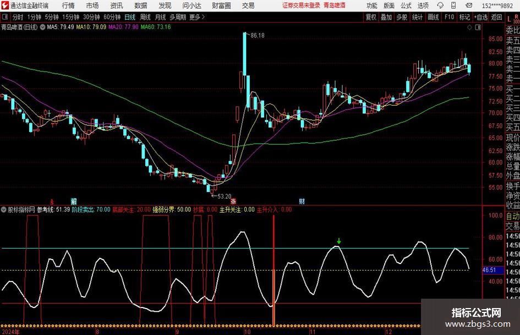
Task: Switch to the 30分钟 period tab
Action: 91,17
